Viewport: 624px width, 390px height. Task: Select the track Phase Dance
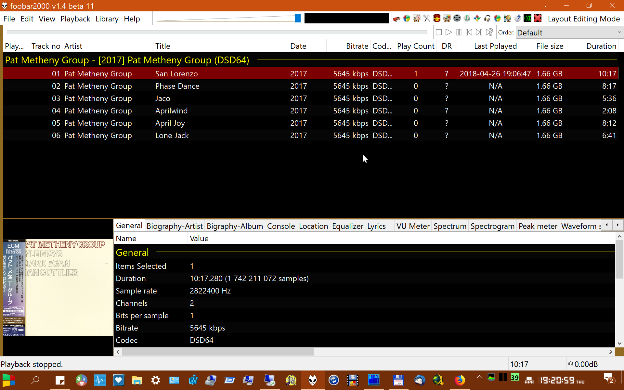tap(177, 86)
